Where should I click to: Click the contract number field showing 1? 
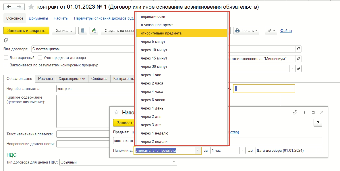click(264, 89)
